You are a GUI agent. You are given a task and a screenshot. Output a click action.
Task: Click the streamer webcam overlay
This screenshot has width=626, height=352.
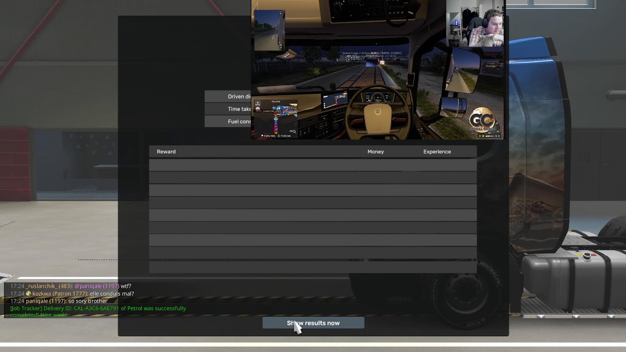[475, 23]
